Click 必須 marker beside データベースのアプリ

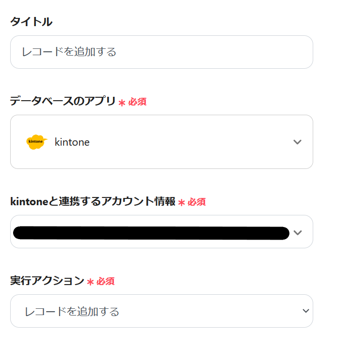[x=137, y=102]
